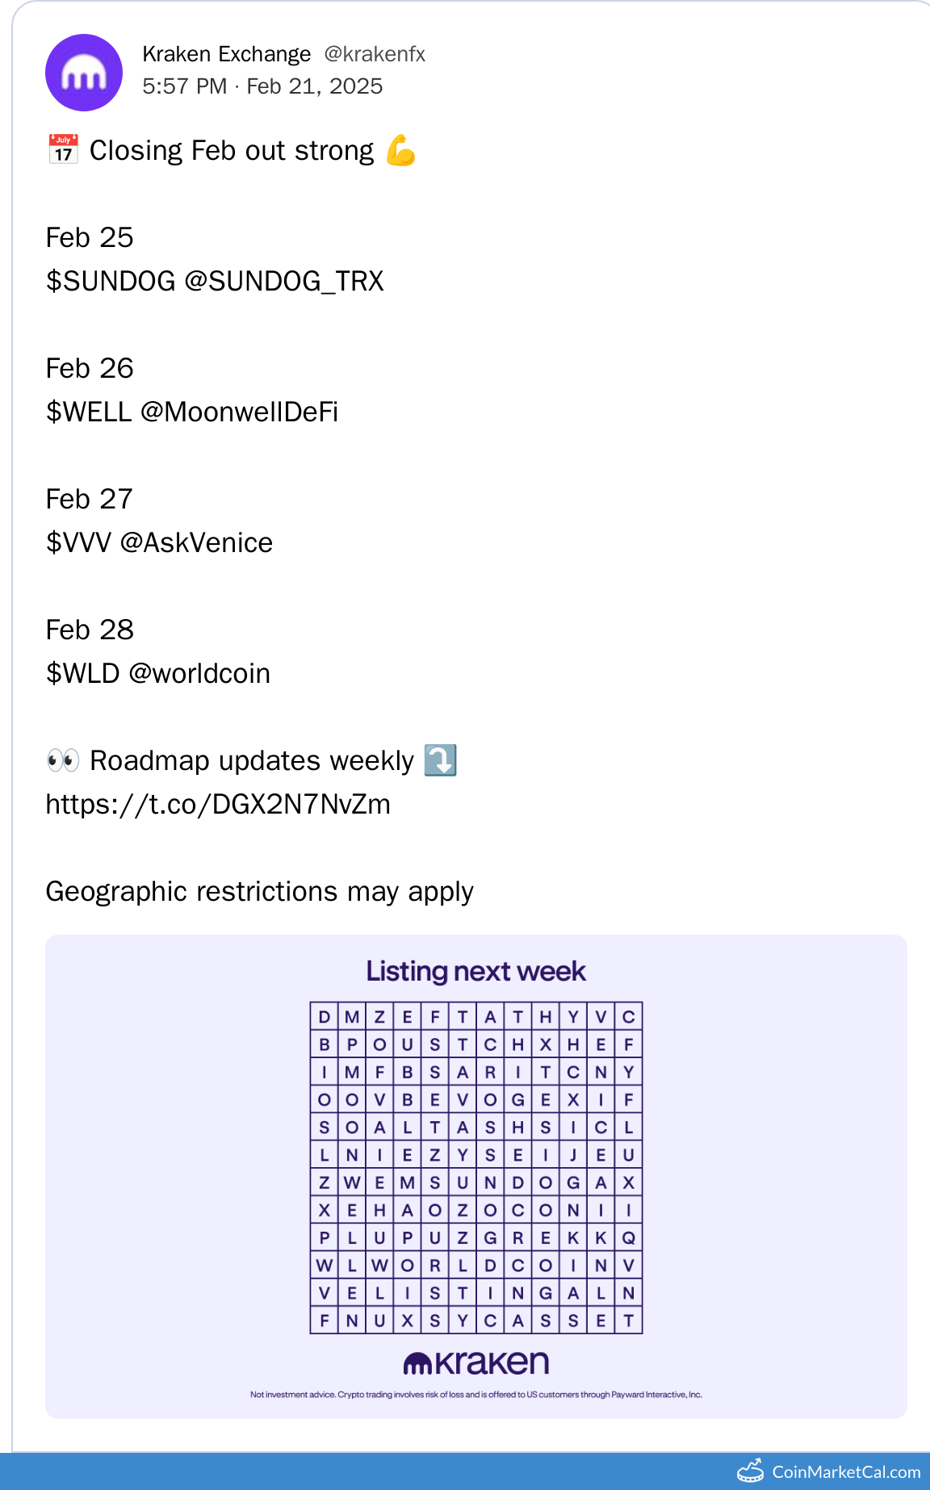The height and width of the screenshot is (1490, 930).
Task: Open the @MoonwellDeFi mention
Action: coord(239,412)
